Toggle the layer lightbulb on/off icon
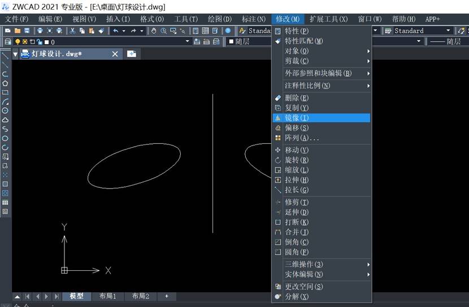Image resolution: width=469 pixels, height=307 pixels. 18,42
